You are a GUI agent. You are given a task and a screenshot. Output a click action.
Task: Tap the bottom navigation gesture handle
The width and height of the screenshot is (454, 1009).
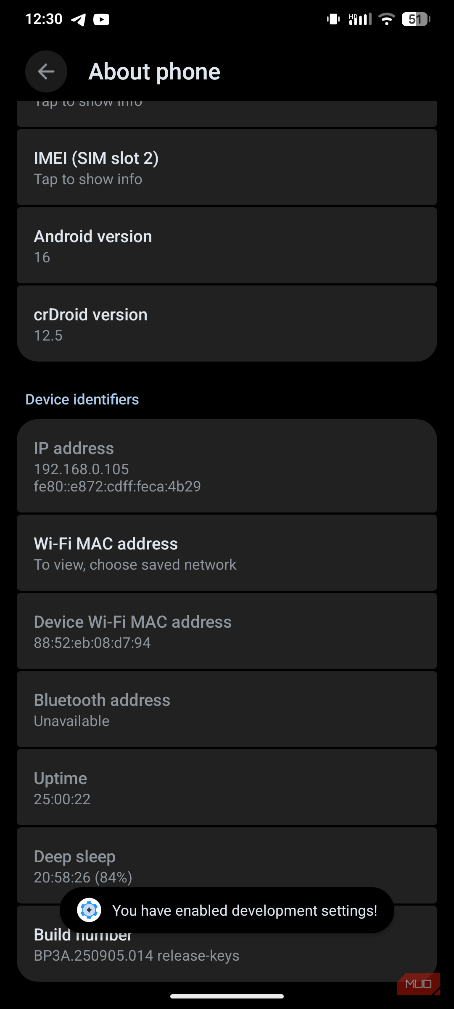227,996
